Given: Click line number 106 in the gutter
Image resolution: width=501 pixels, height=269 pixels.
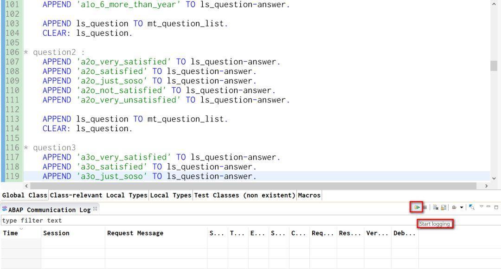Looking at the screenshot, I should click(x=12, y=52).
